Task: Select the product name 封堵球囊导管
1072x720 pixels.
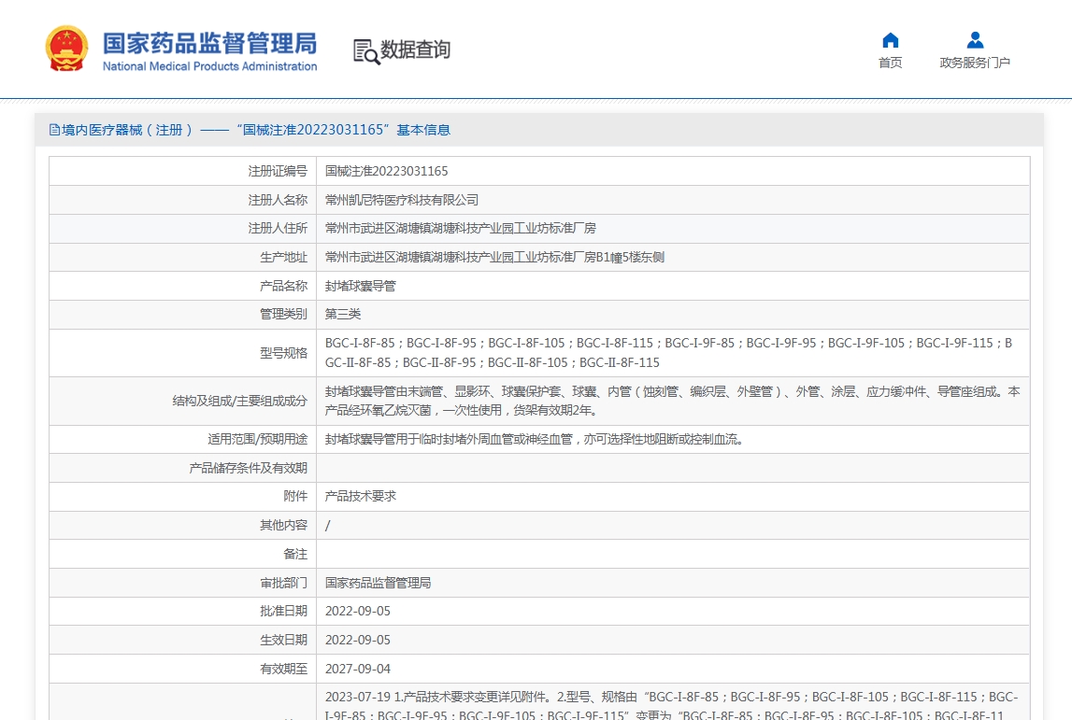Action: point(361,286)
